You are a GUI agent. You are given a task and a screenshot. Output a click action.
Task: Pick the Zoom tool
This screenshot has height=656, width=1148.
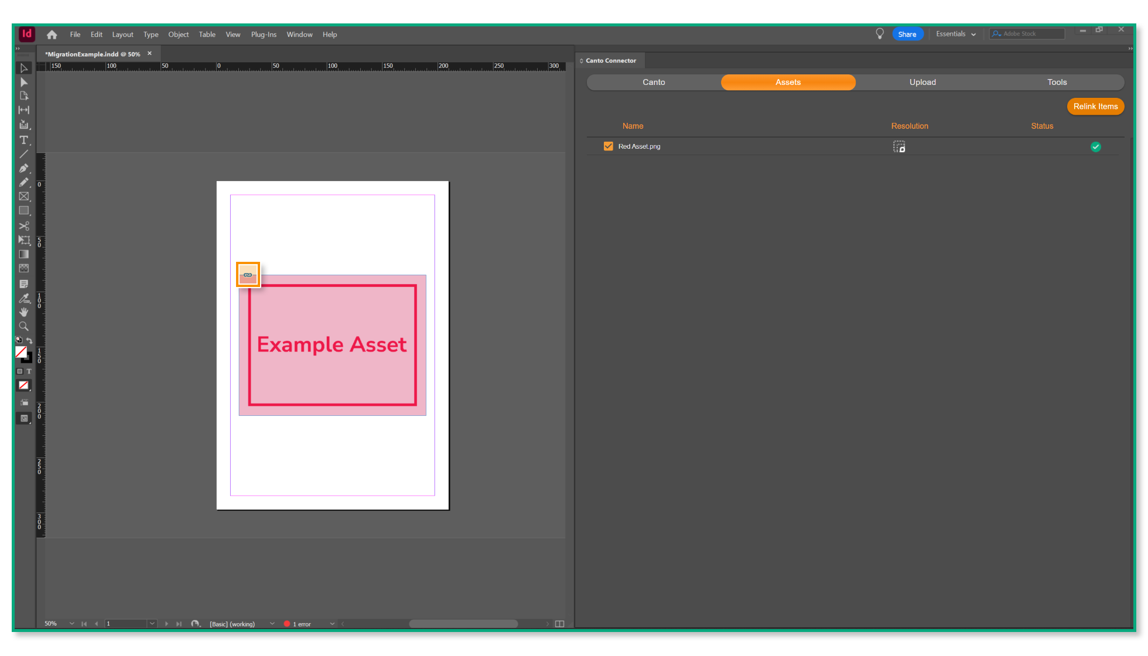[24, 326]
